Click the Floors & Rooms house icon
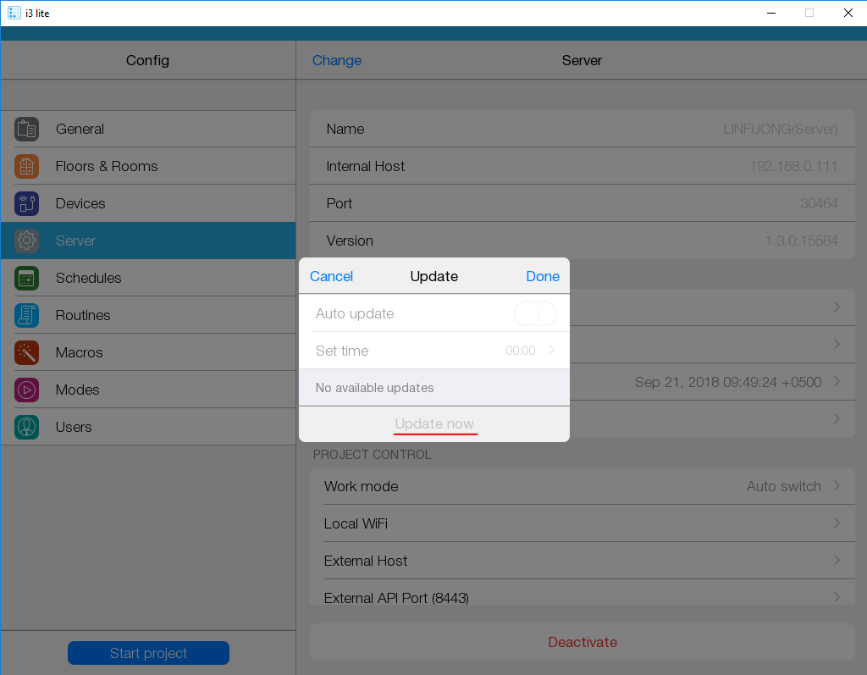867x675 pixels. point(26,166)
